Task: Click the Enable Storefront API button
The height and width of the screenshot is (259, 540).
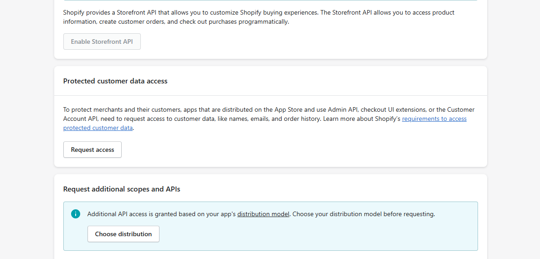Action: click(x=102, y=41)
